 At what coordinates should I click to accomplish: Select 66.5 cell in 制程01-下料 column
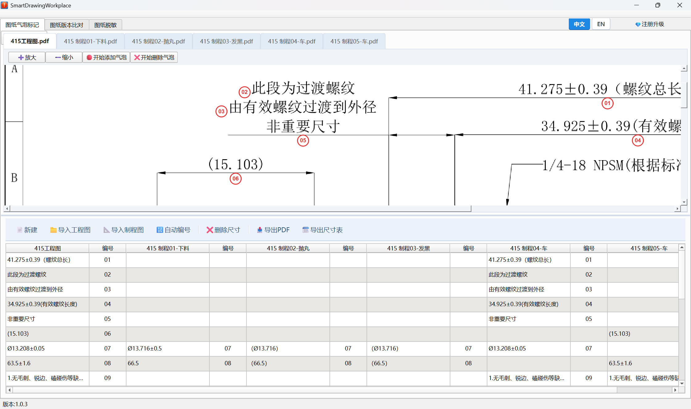click(x=168, y=363)
